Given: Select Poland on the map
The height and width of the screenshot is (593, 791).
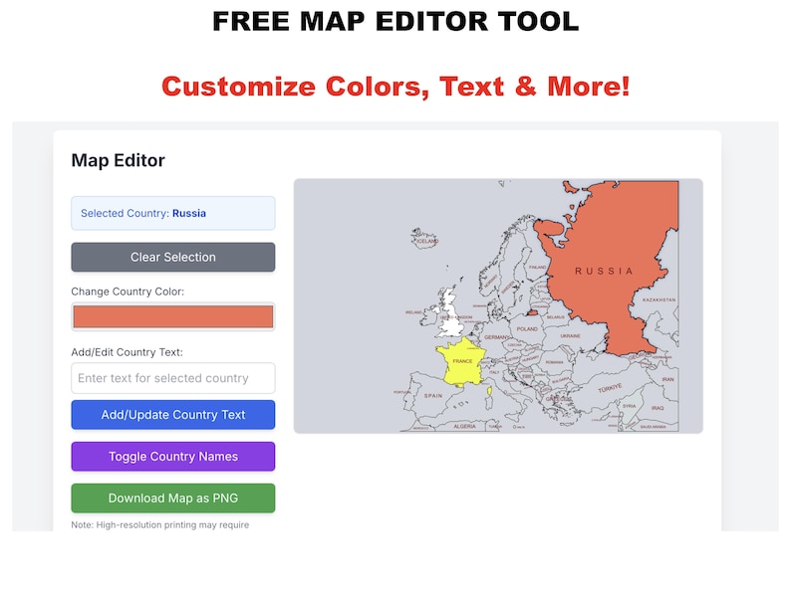Looking at the screenshot, I should click(x=527, y=328).
